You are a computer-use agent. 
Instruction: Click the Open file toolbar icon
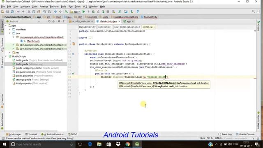tap(3, 12)
